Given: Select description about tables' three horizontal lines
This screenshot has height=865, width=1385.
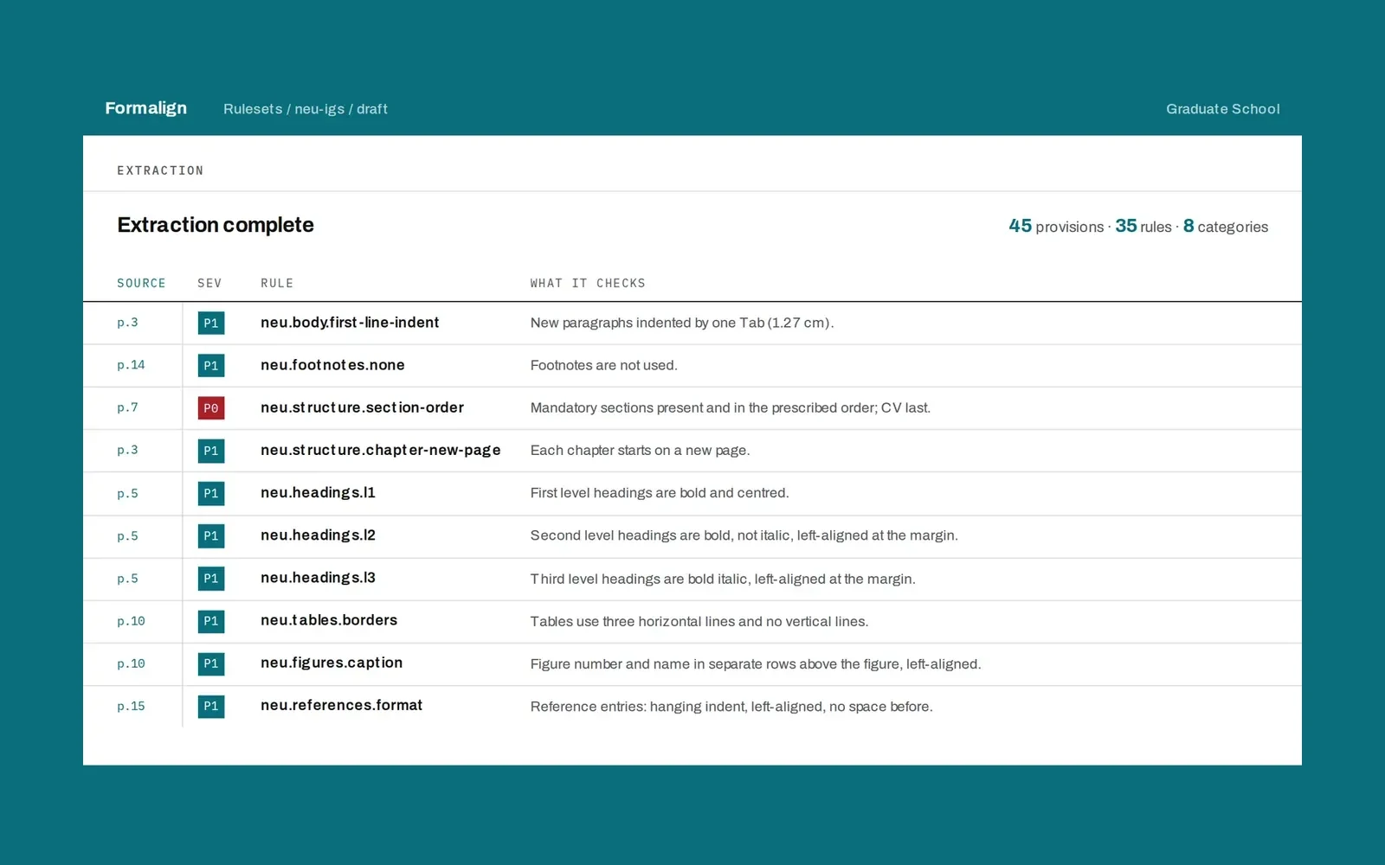Looking at the screenshot, I should click(699, 621).
